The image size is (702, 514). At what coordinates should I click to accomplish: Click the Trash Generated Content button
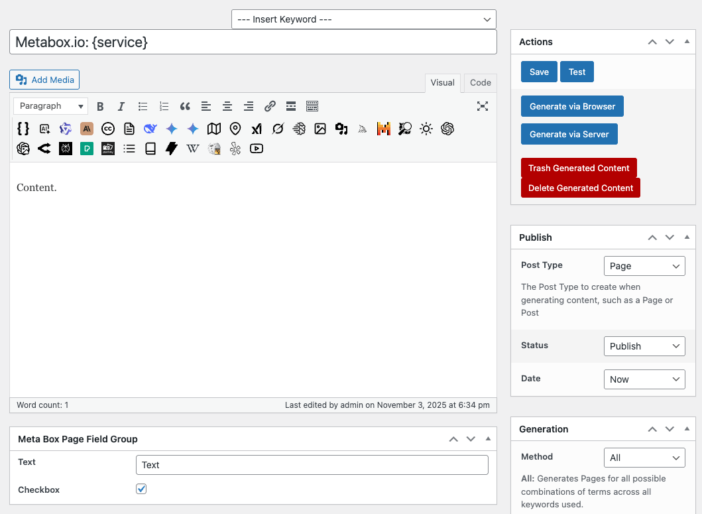578,168
